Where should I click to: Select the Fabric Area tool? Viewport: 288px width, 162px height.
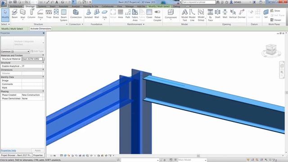[x=135, y=15]
